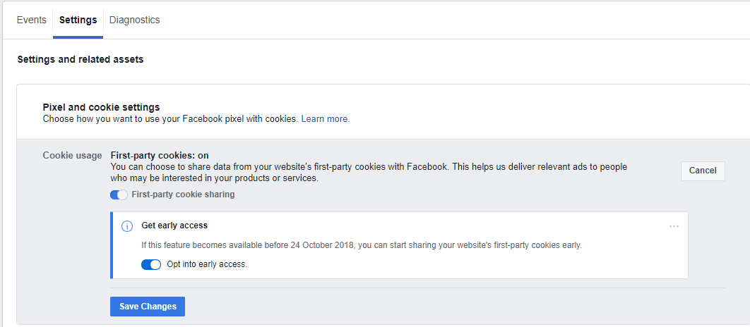Click the "Opt into early access." label
Screen dimensions: 750x327
[x=207, y=264]
